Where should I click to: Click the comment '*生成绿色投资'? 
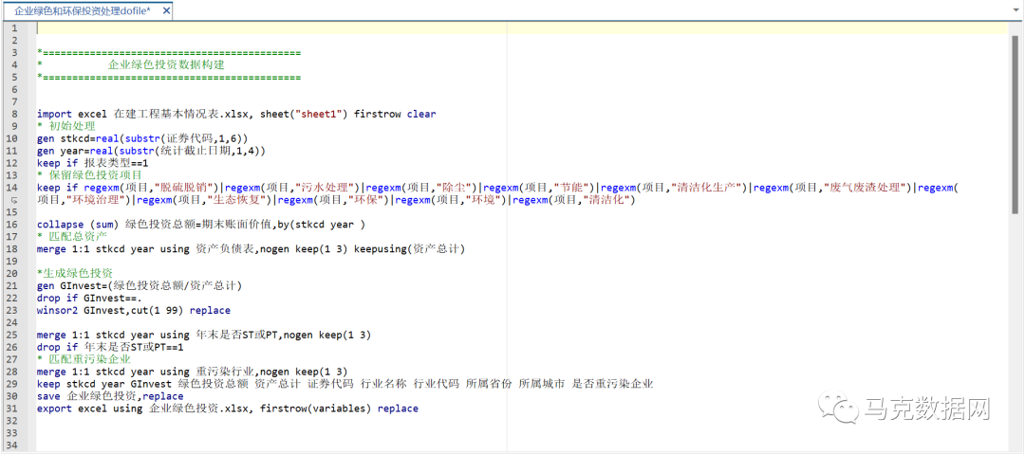(75, 273)
